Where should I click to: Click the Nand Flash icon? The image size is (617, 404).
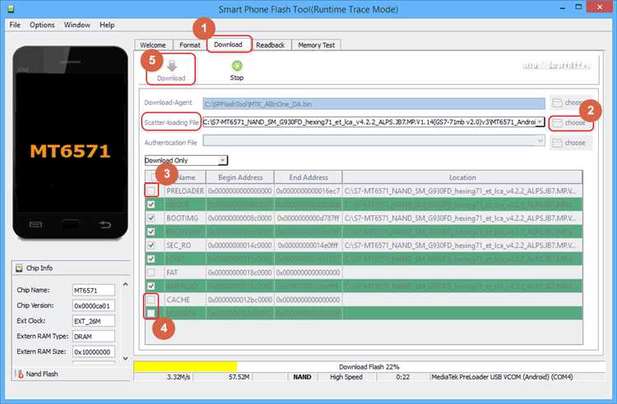[x=20, y=374]
